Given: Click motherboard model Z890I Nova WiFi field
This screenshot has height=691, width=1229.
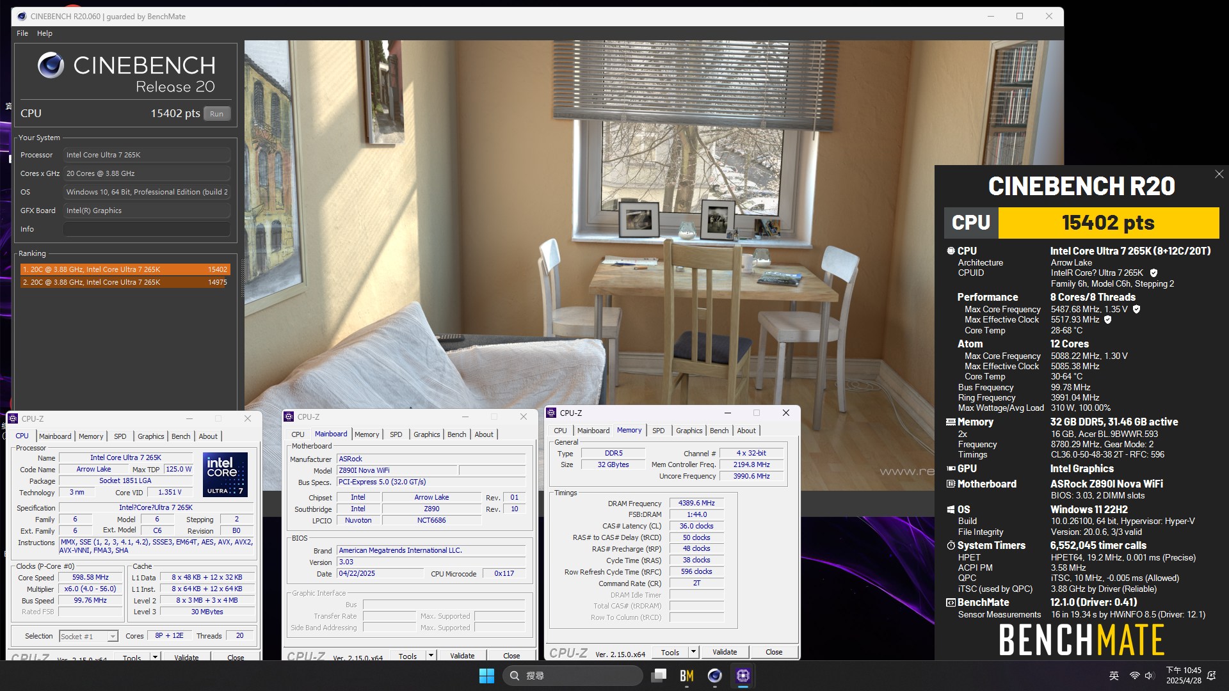Looking at the screenshot, I should 398,470.
